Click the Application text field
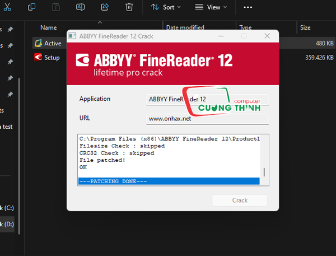This screenshot has height=256, width=336. tap(207, 99)
